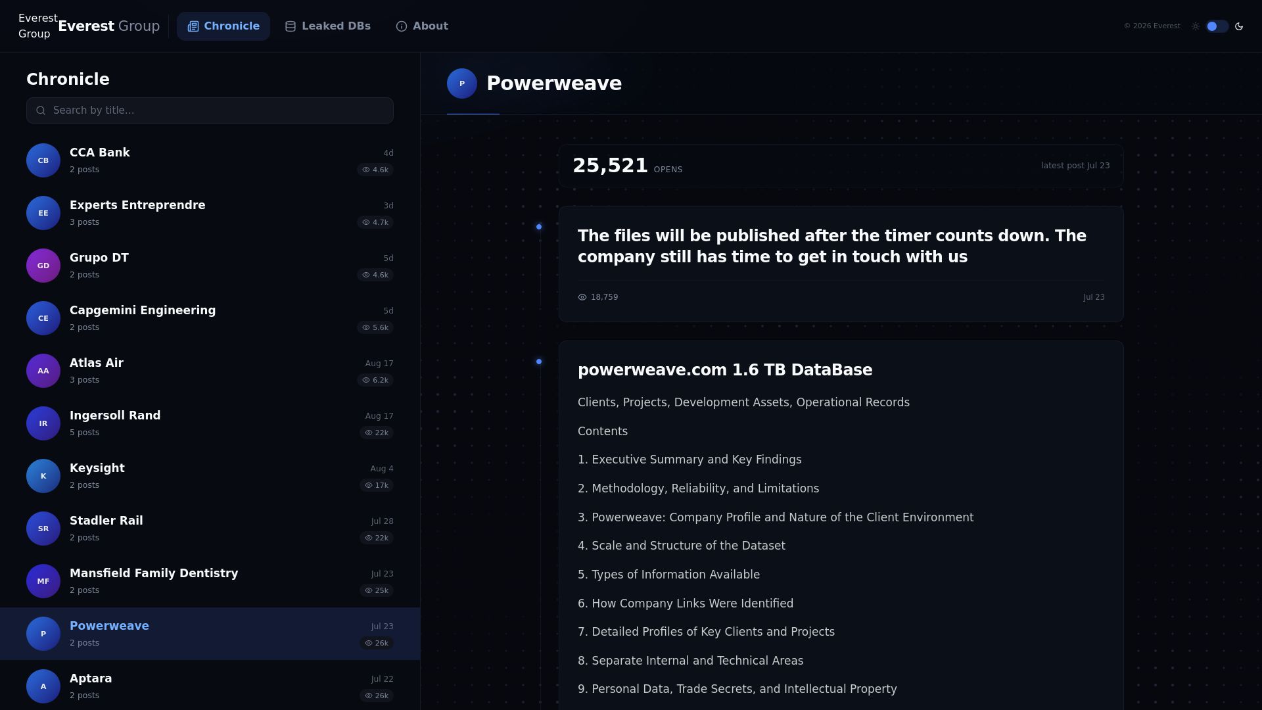Toggle the theme switch in header
This screenshot has width=1262, height=710.
pos(1217,26)
